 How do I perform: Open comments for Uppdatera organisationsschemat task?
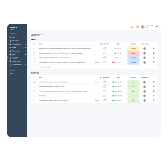pos(104,53)
